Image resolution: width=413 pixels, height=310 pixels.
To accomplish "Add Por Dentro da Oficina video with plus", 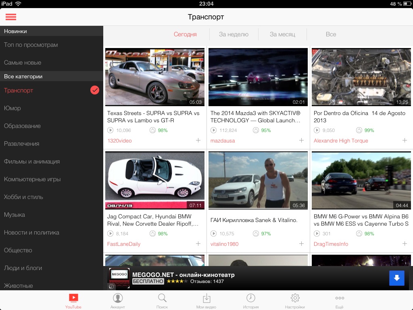I will [405, 140].
